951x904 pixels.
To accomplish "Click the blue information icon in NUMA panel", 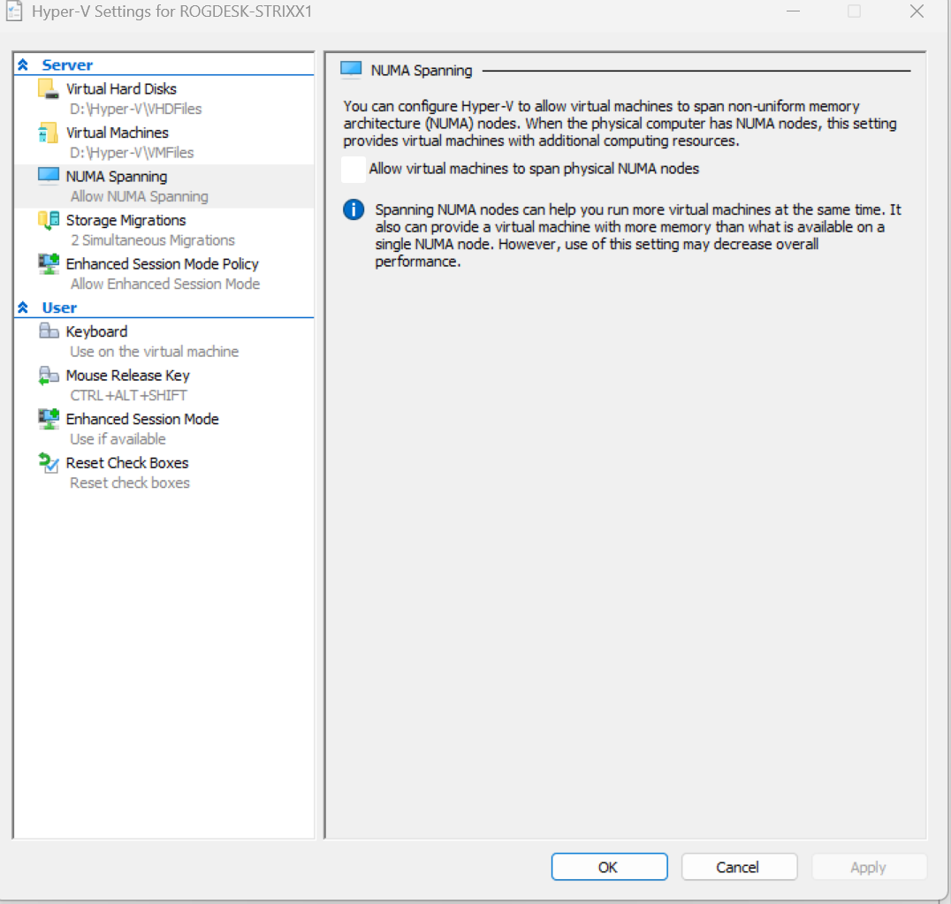I will pyautogui.click(x=354, y=209).
